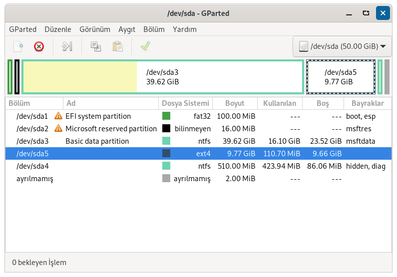This screenshot has height=277, width=397.
Task: Click the Dosya Sistemi column header
Action: pos(186,103)
